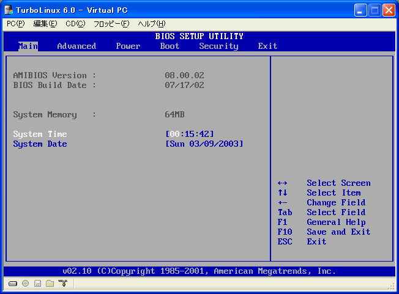Click the System Date value field
399x294 pixels.
[204, 144]
